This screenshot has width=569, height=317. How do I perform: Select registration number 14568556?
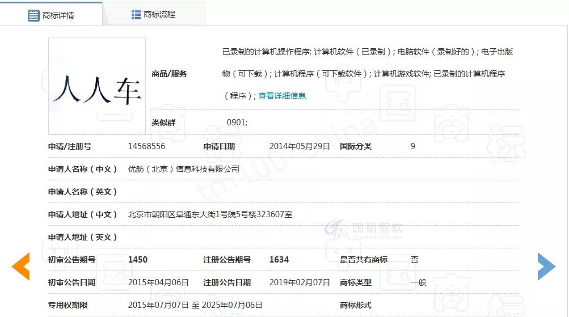[x=146, y=146]
